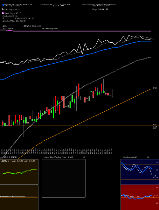
Task: Click the 'MACD: 37.03, 37, 0.03 C' readout
Action: coord(14,21)
